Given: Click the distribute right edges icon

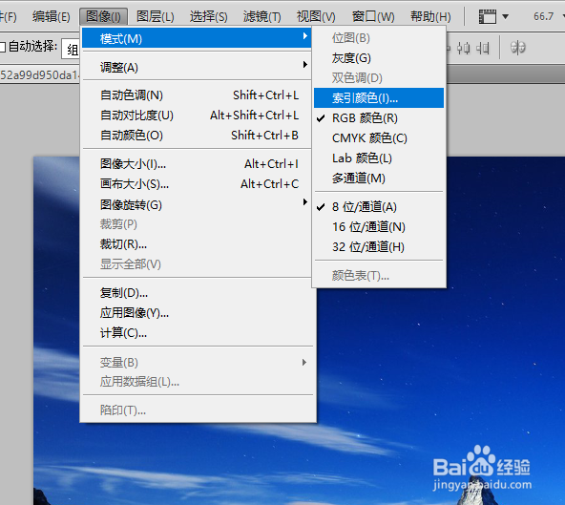Looking at the screenshot, I should click(x=483, y=48).
